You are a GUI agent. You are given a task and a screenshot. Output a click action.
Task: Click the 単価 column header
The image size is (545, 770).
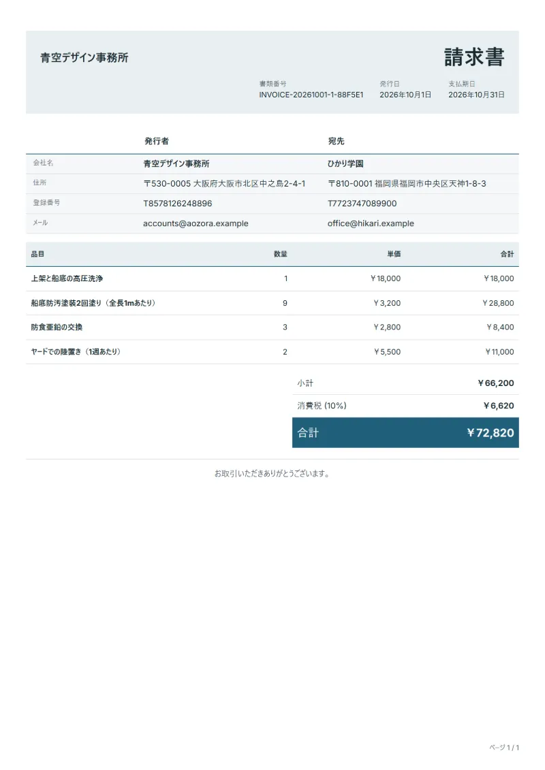(x=394, y=254)
